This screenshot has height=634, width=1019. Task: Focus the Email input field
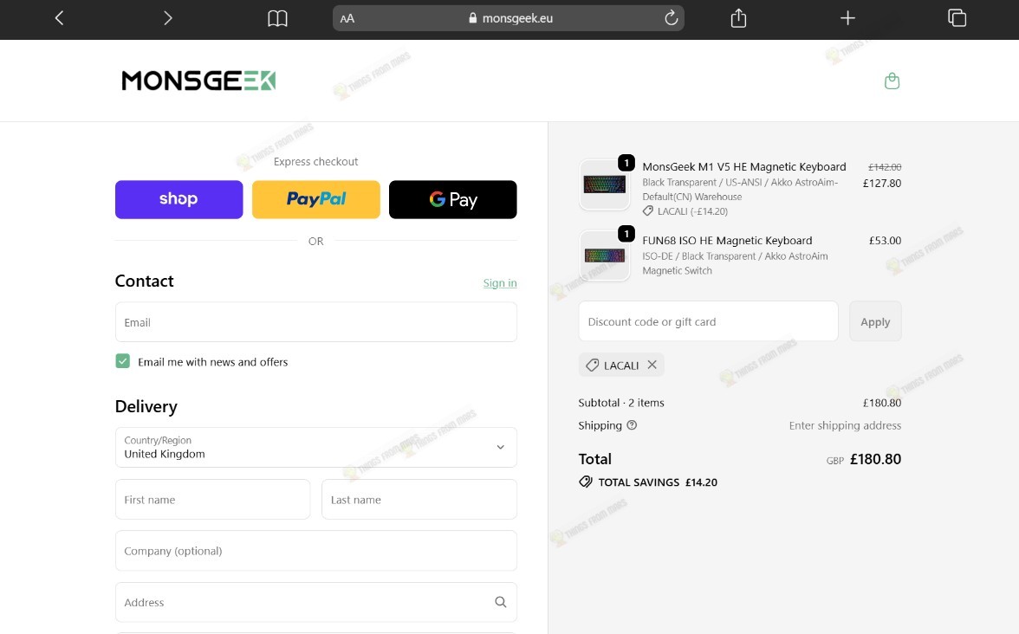pyautogui.click(x=315, y=322)
